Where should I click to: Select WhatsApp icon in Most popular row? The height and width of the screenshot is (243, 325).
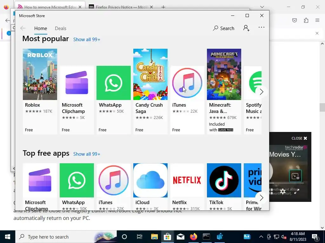pyautogui.click(x=114, y=83)
